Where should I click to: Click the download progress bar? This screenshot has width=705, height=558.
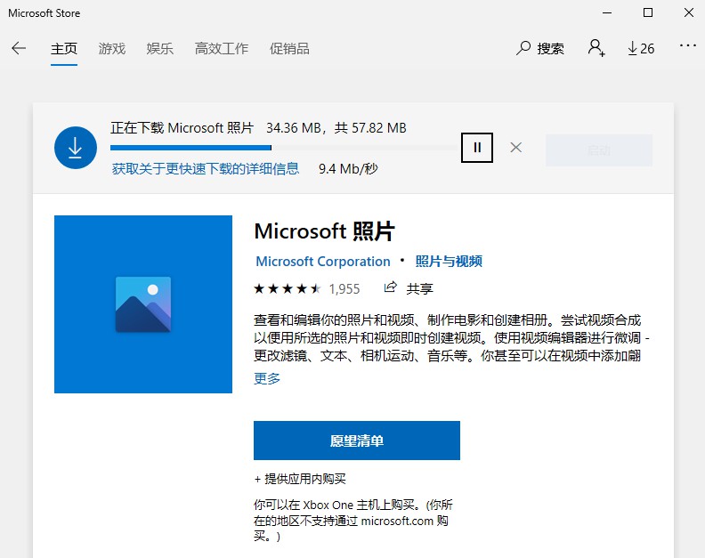click(x=283, y=148)
